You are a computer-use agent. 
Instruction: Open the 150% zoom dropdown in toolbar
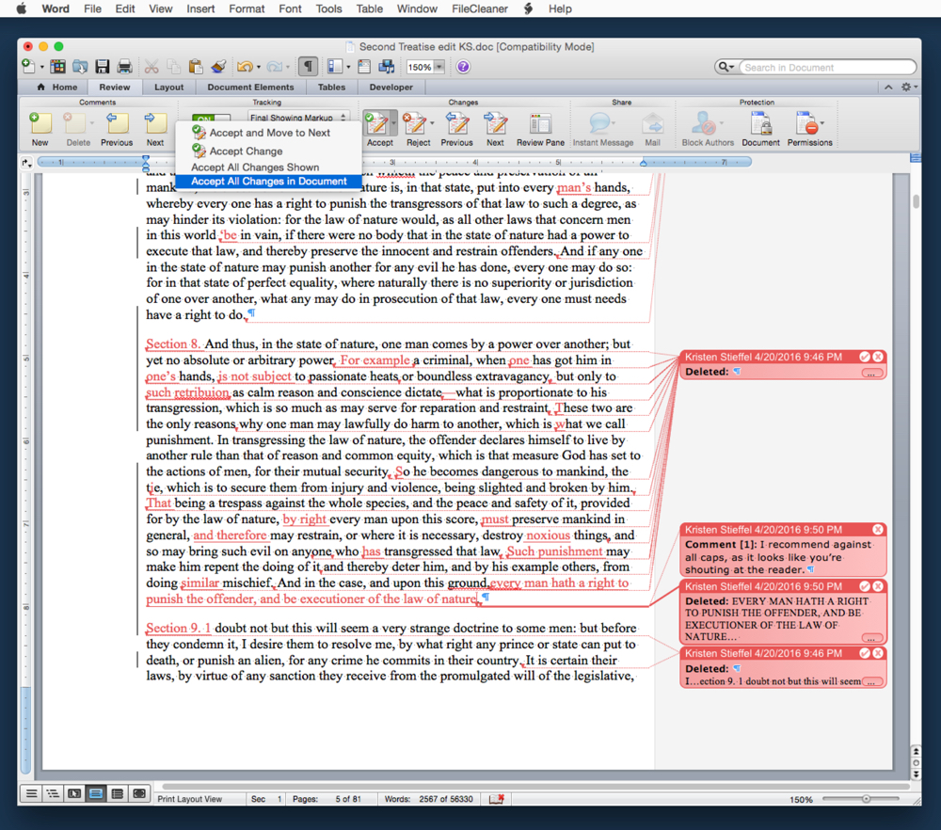(x=439, y=68)
